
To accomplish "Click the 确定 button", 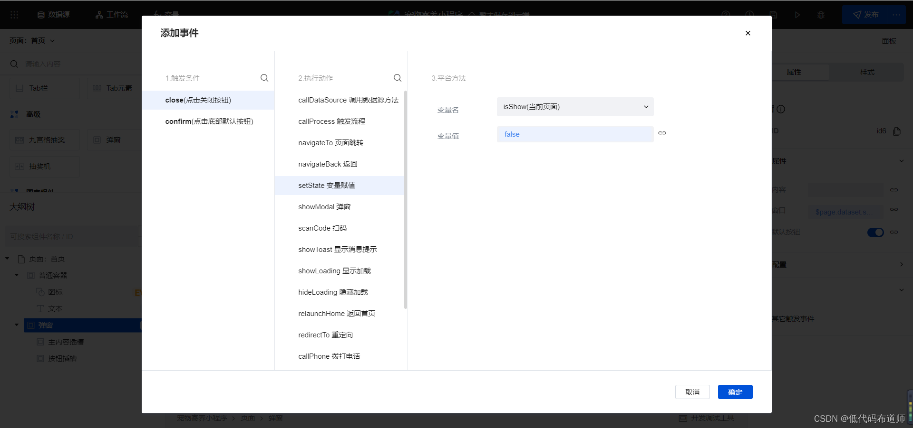I will (735, 392).
